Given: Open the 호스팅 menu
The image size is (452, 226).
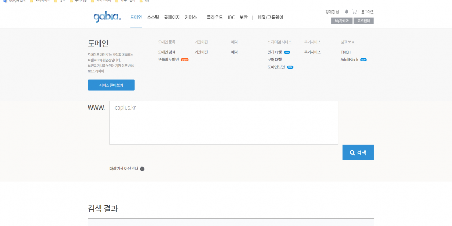Looking at the screenshot, I should 153,17.
